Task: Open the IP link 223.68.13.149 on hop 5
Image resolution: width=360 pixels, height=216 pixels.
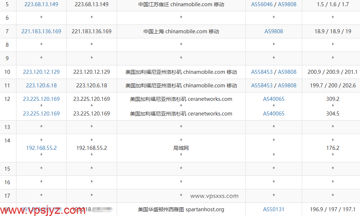Action: click(41, 5)
